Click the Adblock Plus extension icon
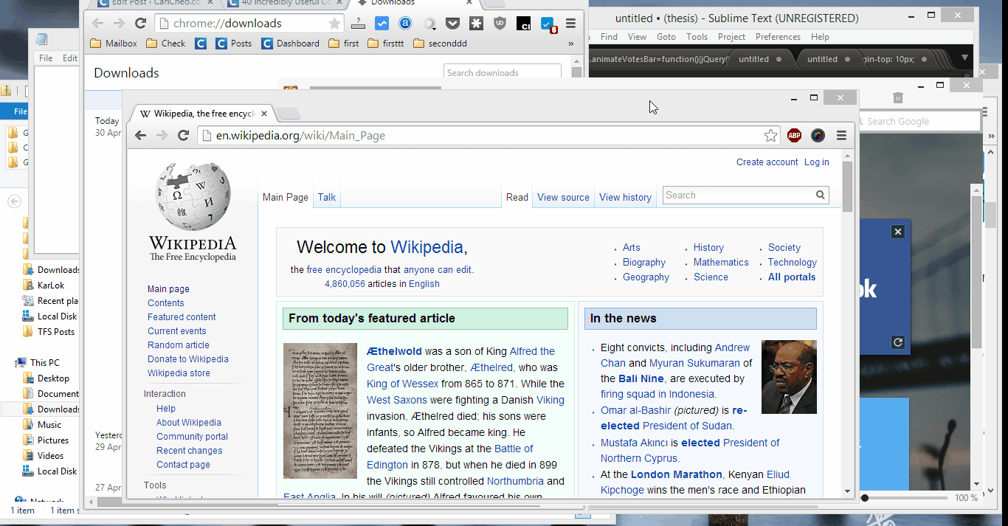Screen dimensions: 1008x526 tap(794, 135)
